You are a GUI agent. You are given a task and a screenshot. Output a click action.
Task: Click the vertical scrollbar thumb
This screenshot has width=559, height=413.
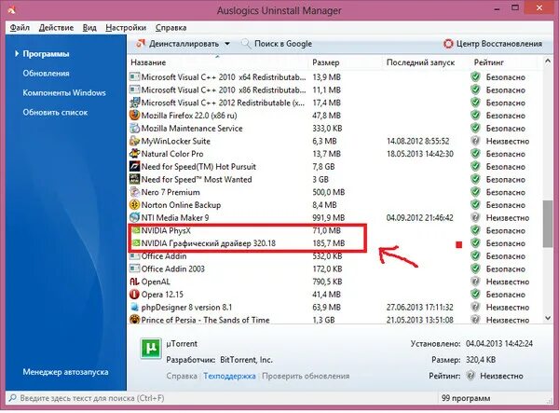[x=548, y=224]
